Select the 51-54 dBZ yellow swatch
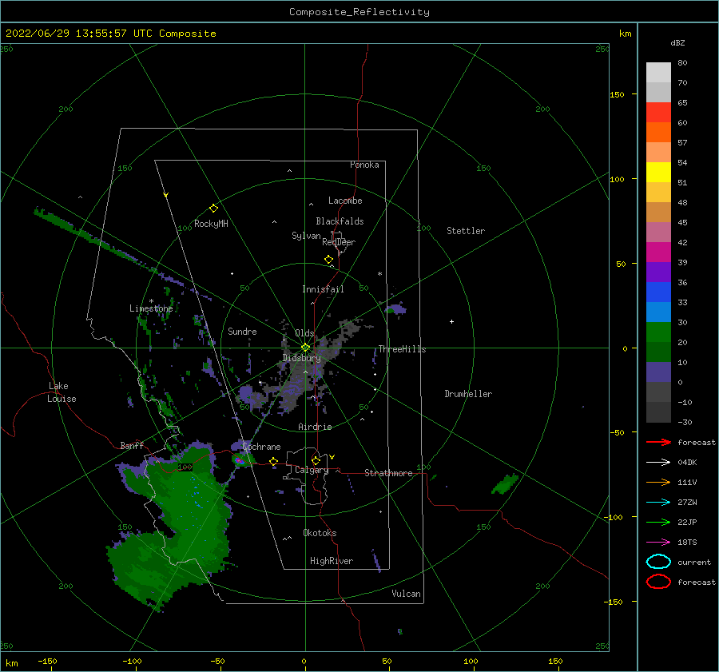 (658, 172)
